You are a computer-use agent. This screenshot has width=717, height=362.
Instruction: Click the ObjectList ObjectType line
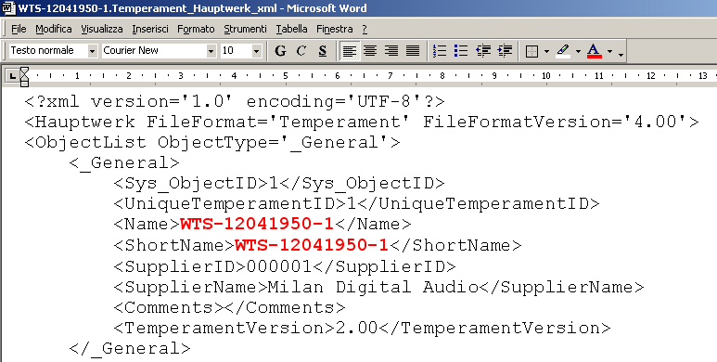click(x=212, y=143)
